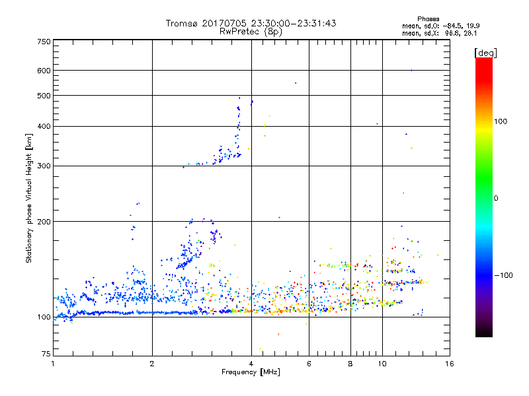Viewport: 529px width, 396px height.
Task: Click the 'mean, sd,O: -84.5, 19.9' statistic
Action: [x=441, y=26]
